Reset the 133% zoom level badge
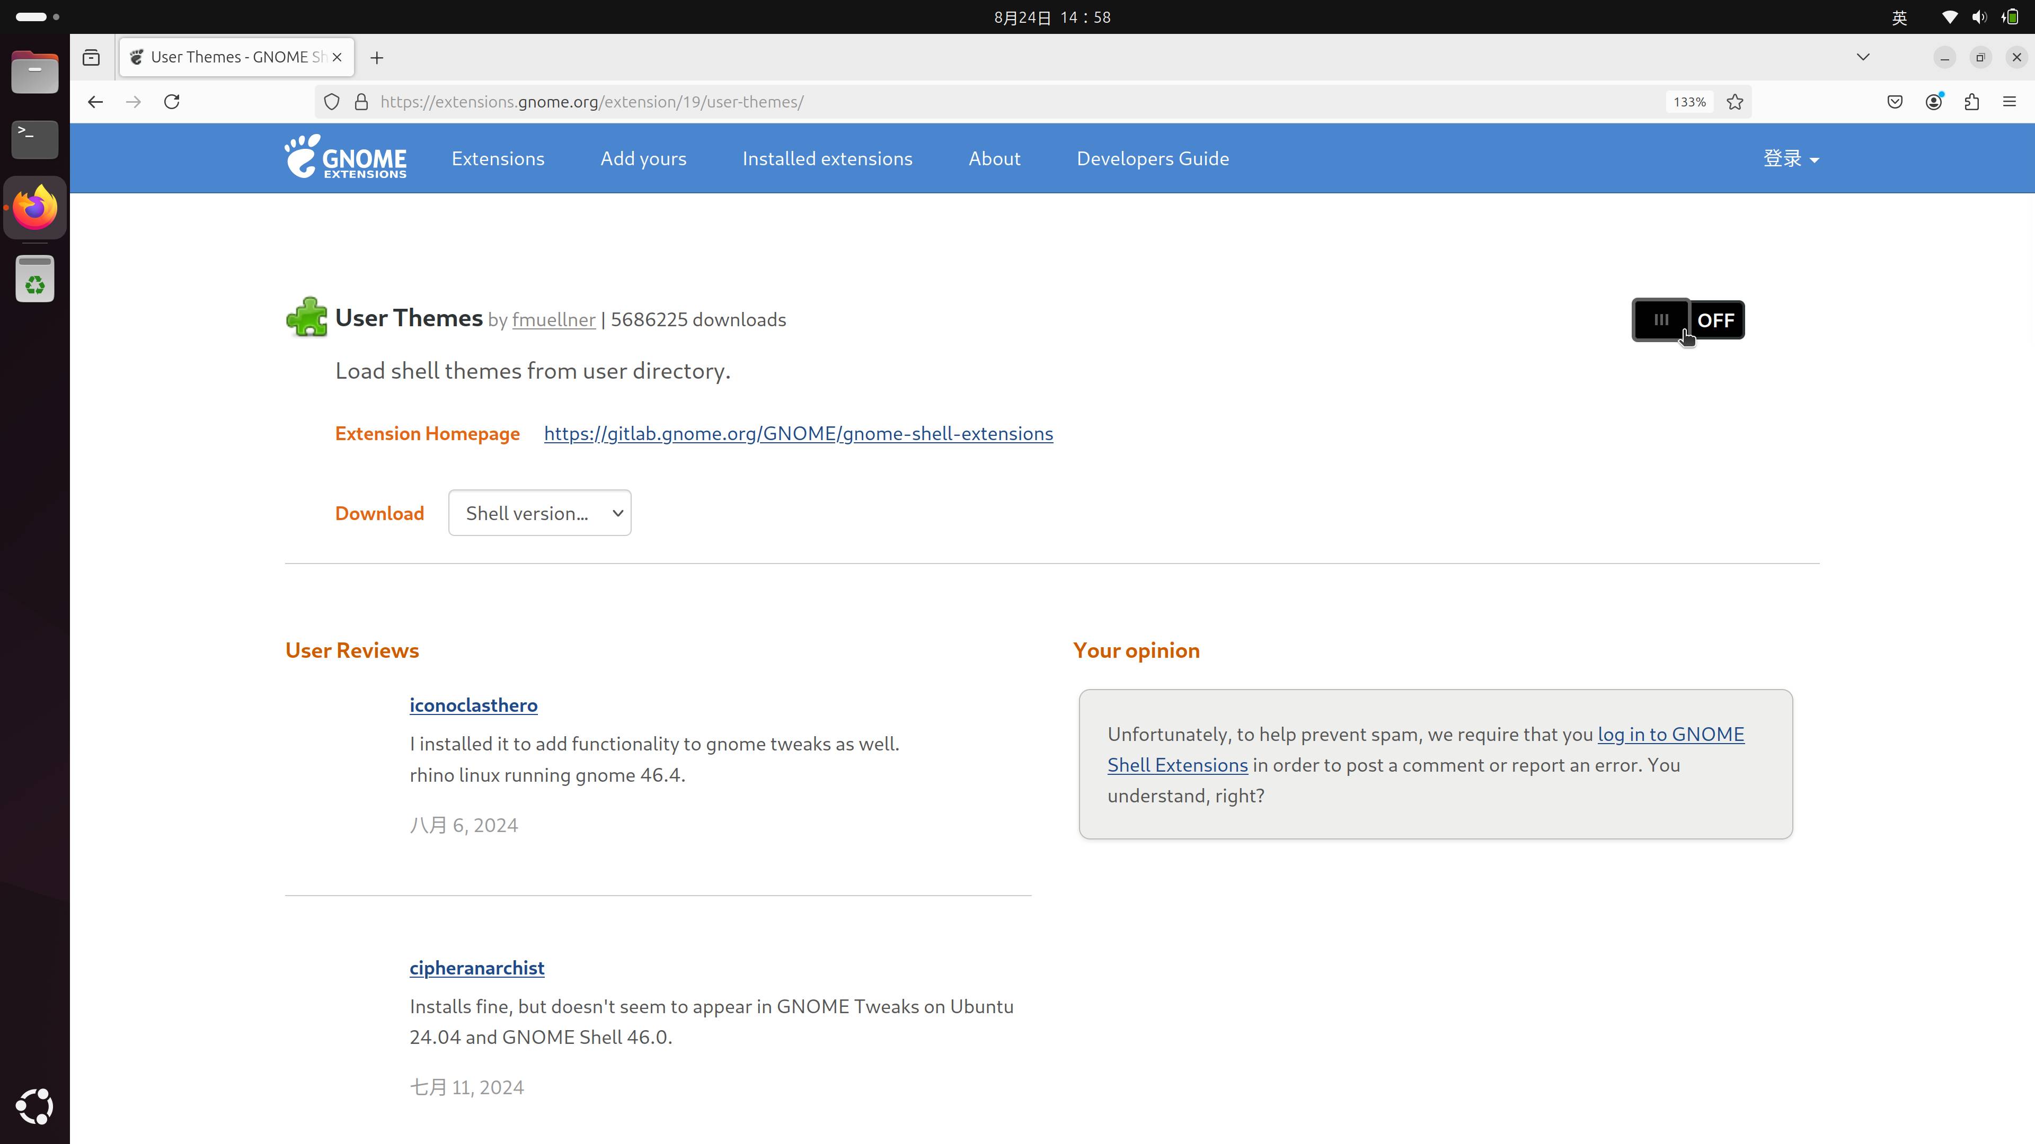2035x1144 pixels. pyautogui.click(x=1690, y=102)
